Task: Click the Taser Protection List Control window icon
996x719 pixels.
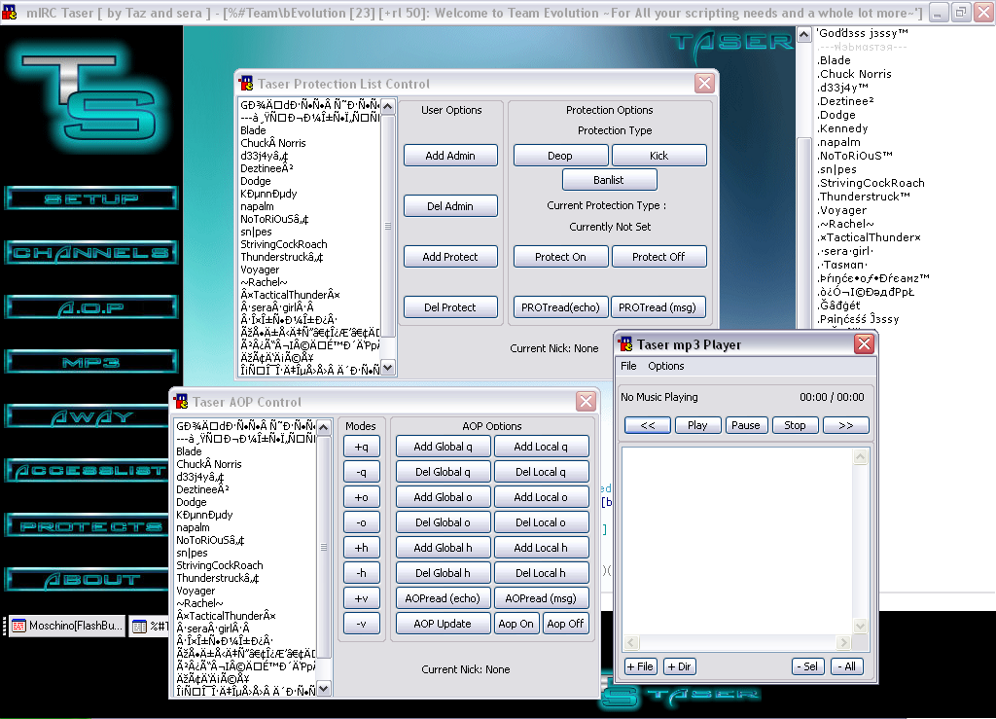Action: 246,84
